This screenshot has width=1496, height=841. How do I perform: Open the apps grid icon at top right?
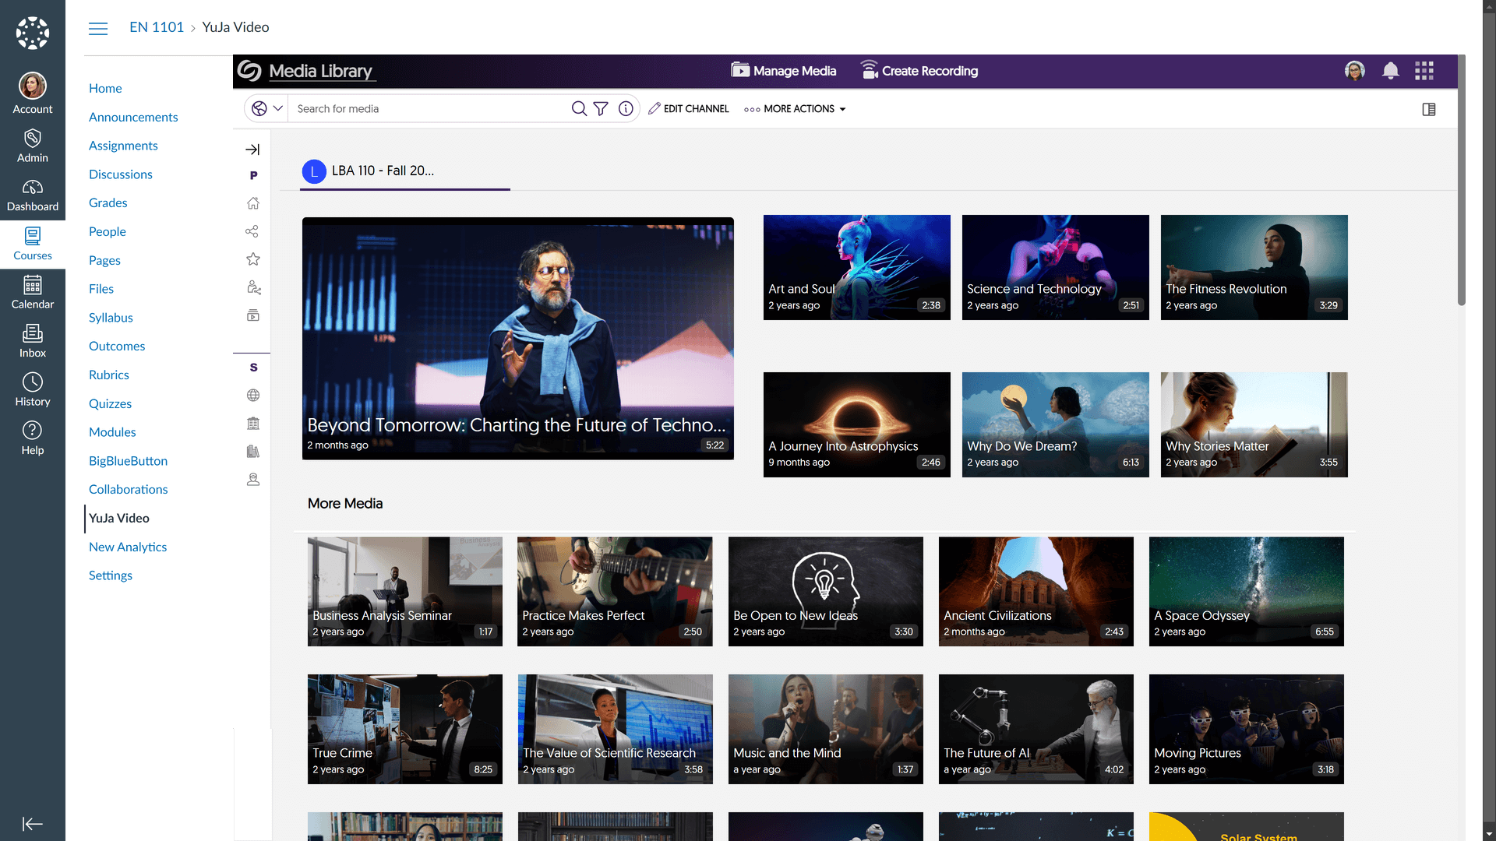1424,71
